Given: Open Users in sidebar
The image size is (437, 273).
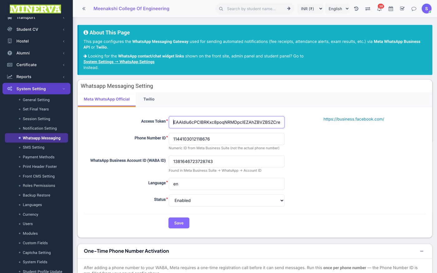Looking at the screenshot, I should 28,224.
